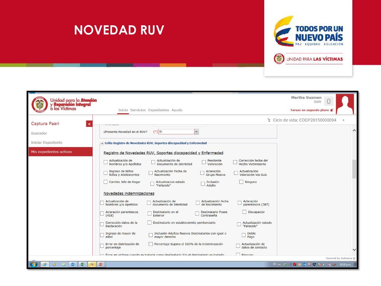The height and width of the screenshot is (286, 381).
Task: Tick Destinatario en el Exterior
Action: tap(150, 213)
